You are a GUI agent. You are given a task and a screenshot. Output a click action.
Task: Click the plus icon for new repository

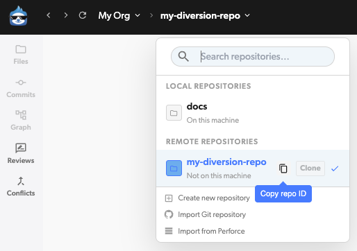click(x=169, y=198)
